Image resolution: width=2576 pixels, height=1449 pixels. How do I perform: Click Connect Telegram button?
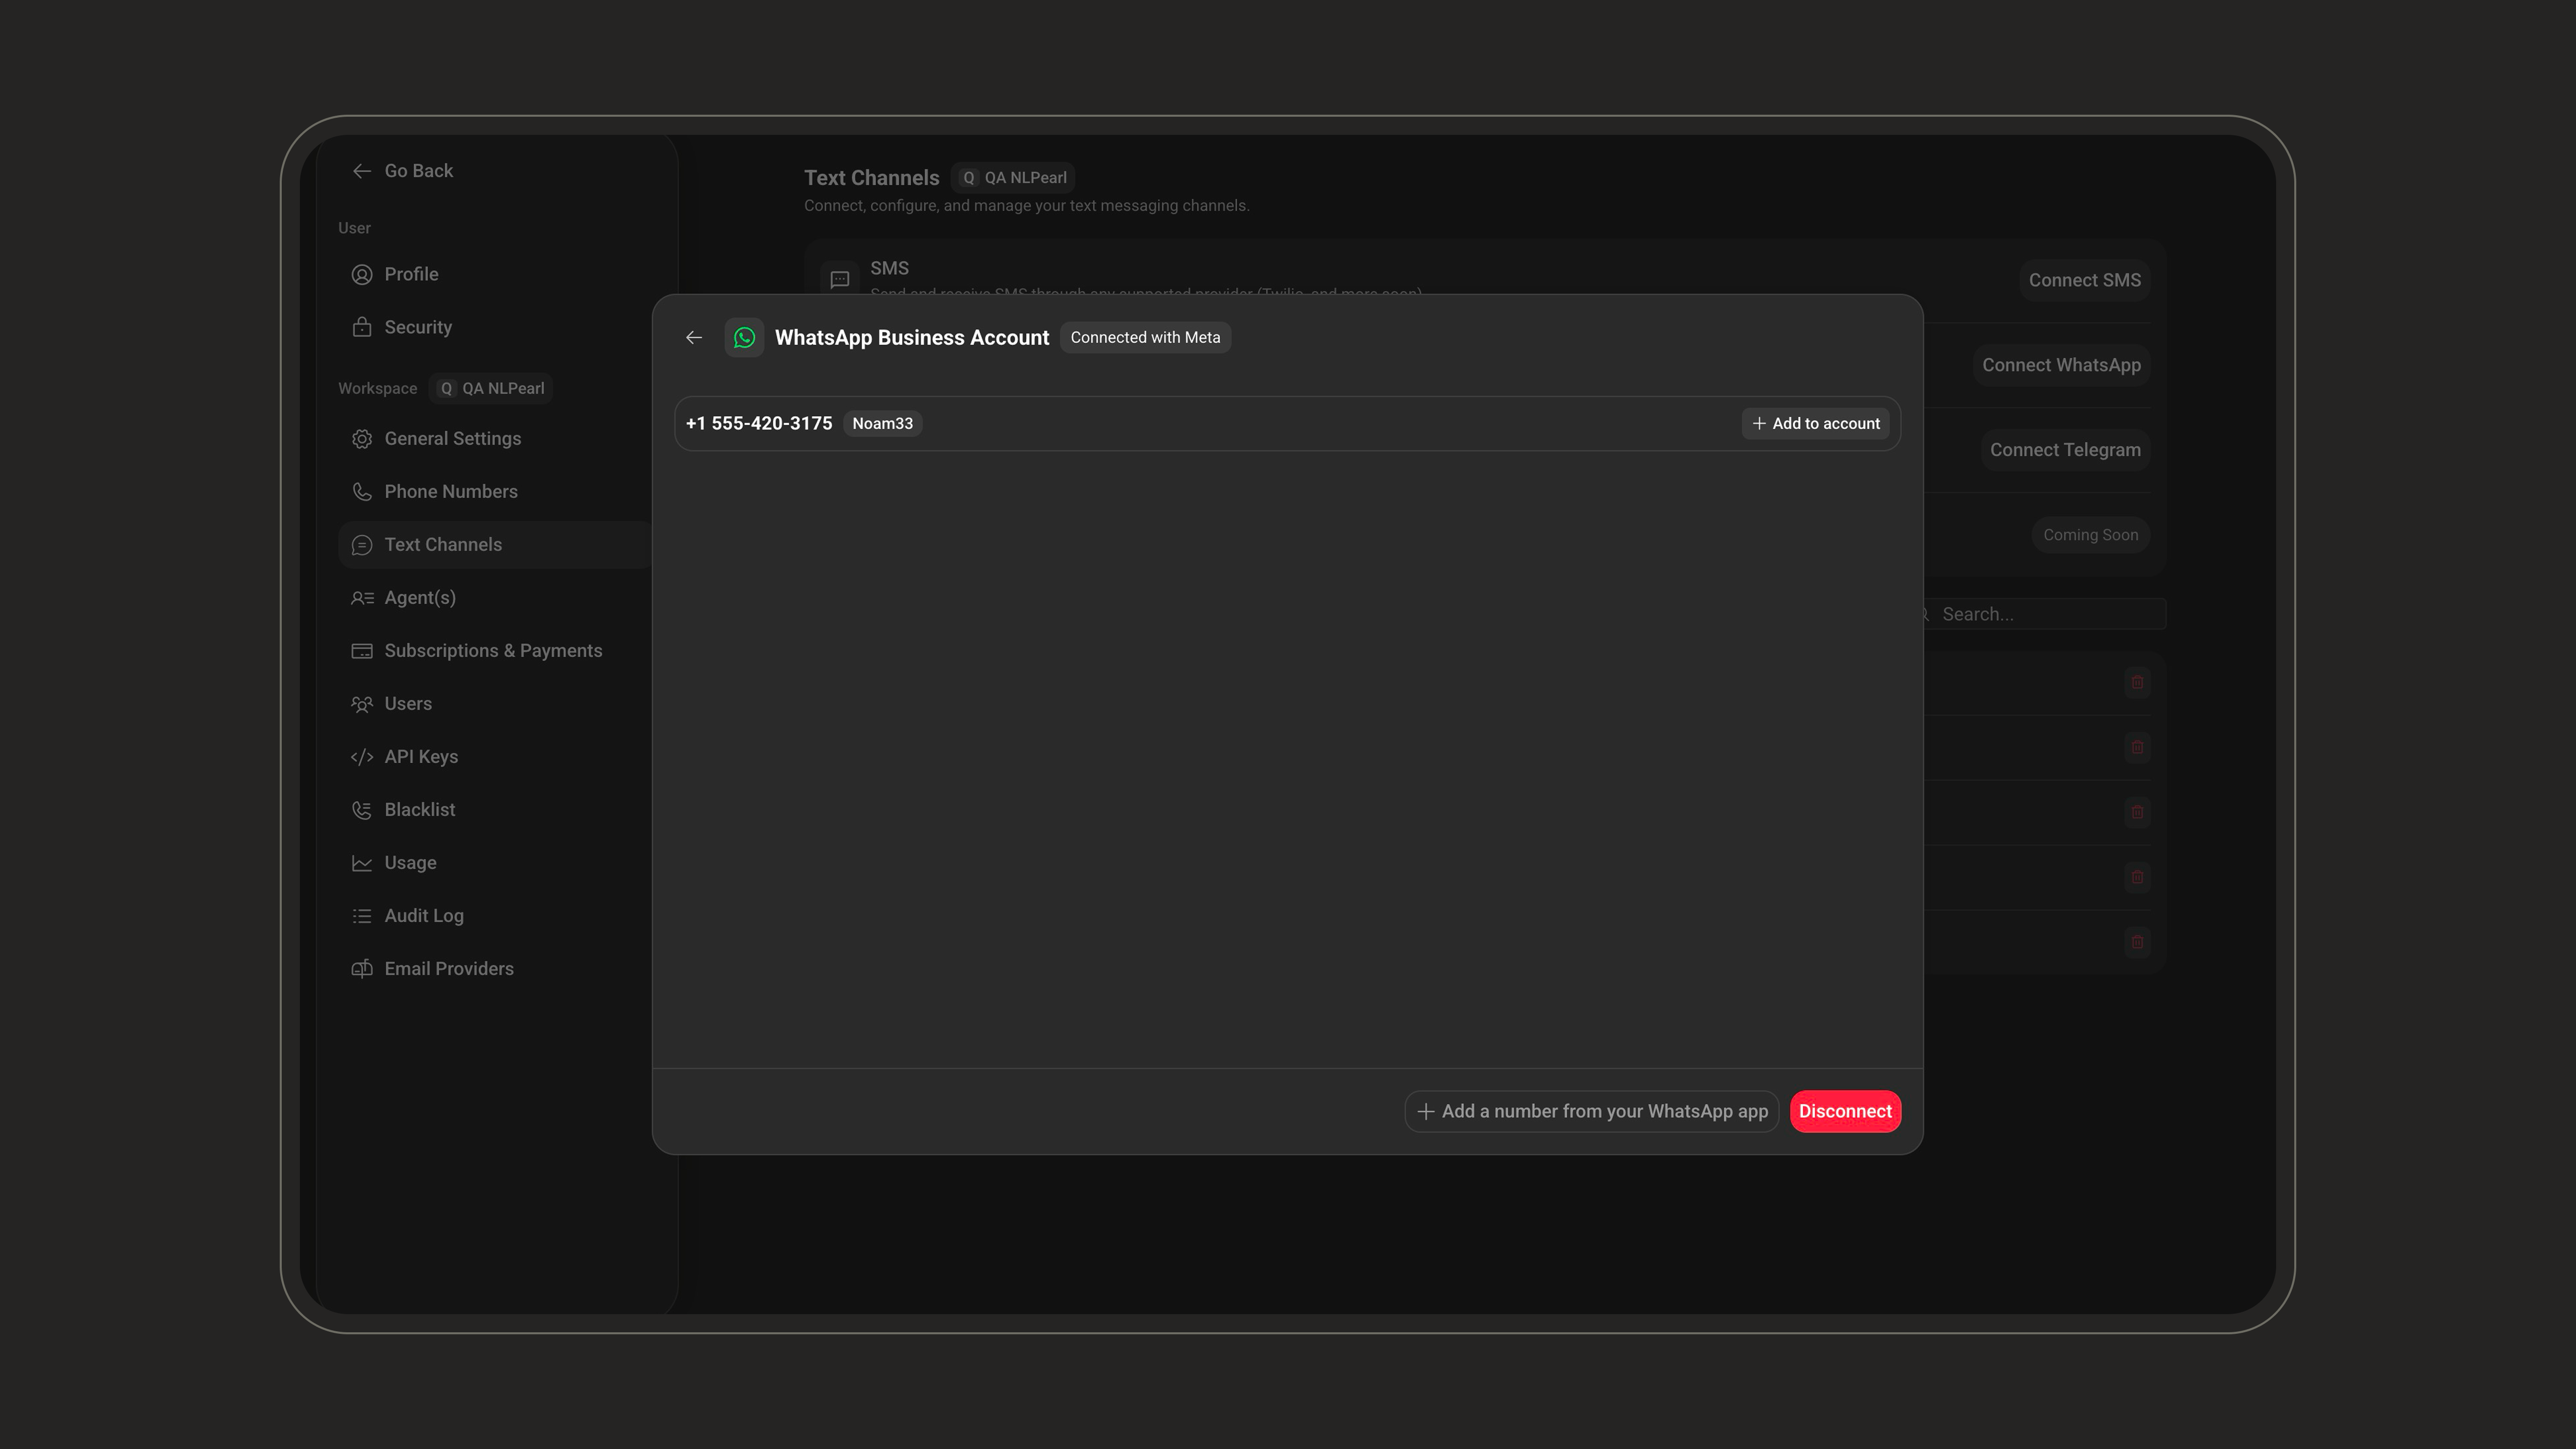[2065, 451]
